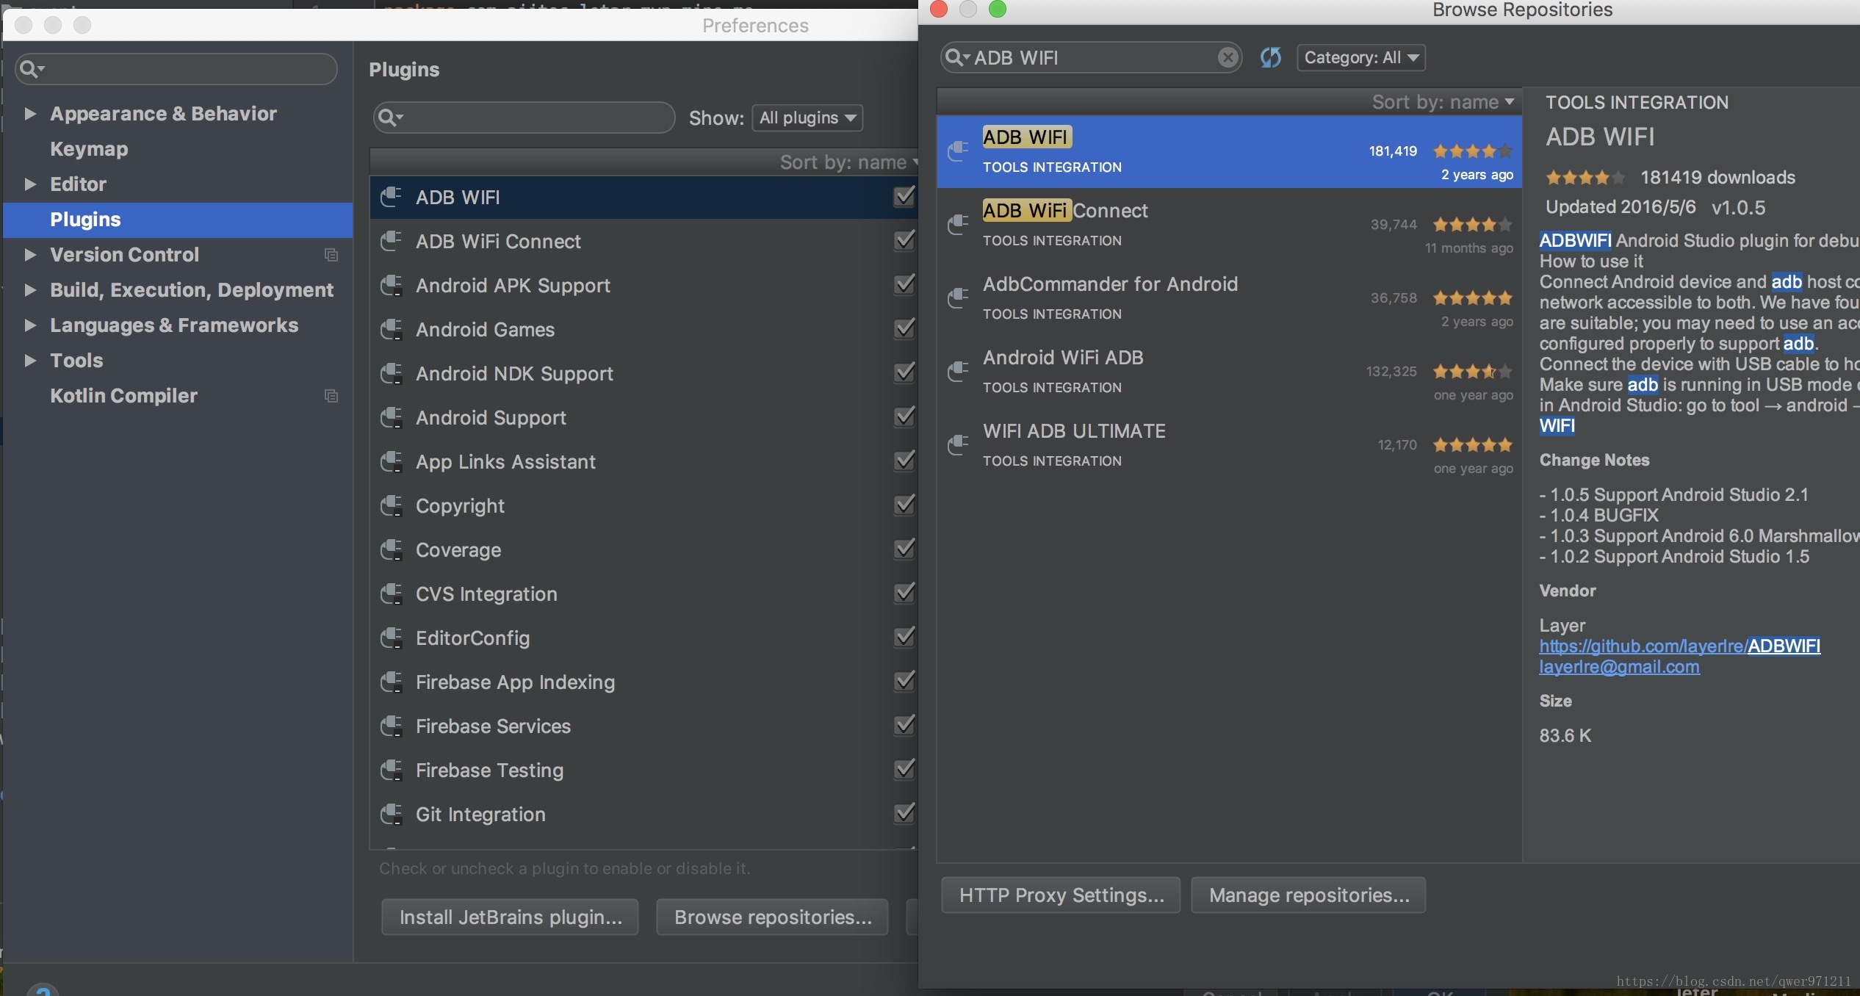
Task: Open the Category: All dropdown
Action: click(1361, 57)
